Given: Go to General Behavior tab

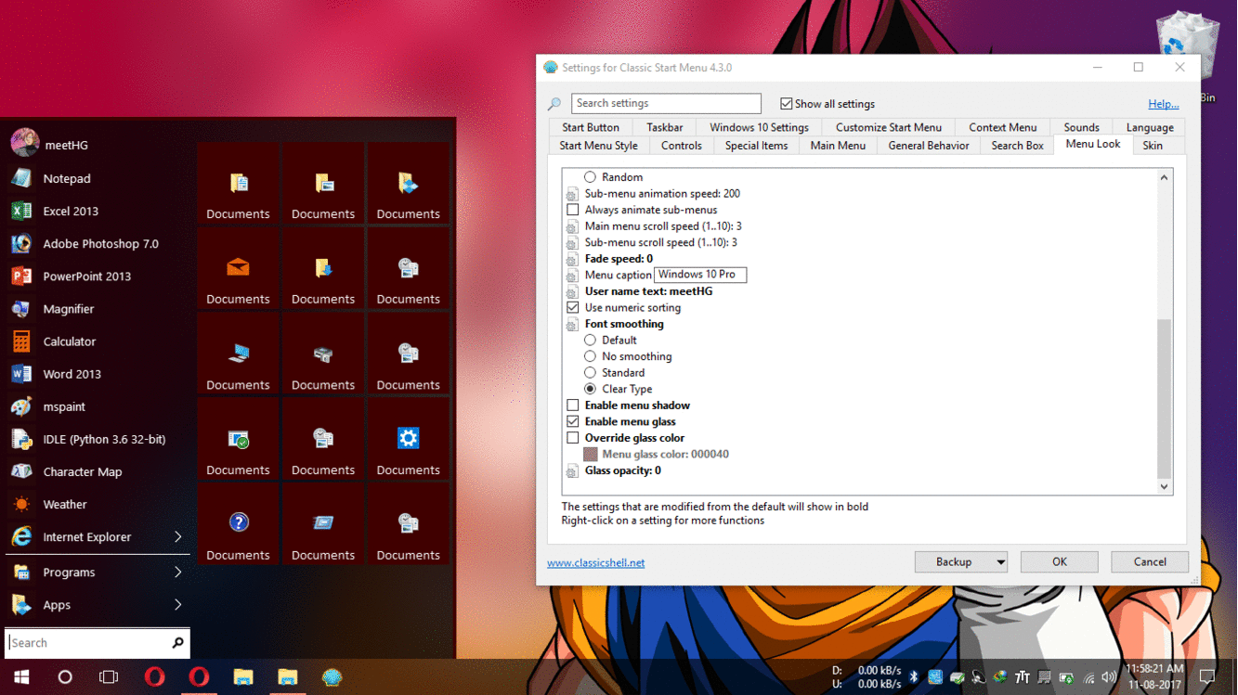Looking at the screenshot, I should 929,146.
